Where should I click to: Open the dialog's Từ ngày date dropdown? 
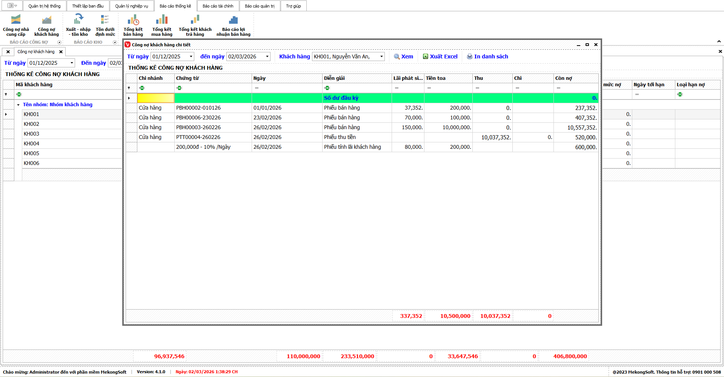pyautogui.click(x=191, y=56)
